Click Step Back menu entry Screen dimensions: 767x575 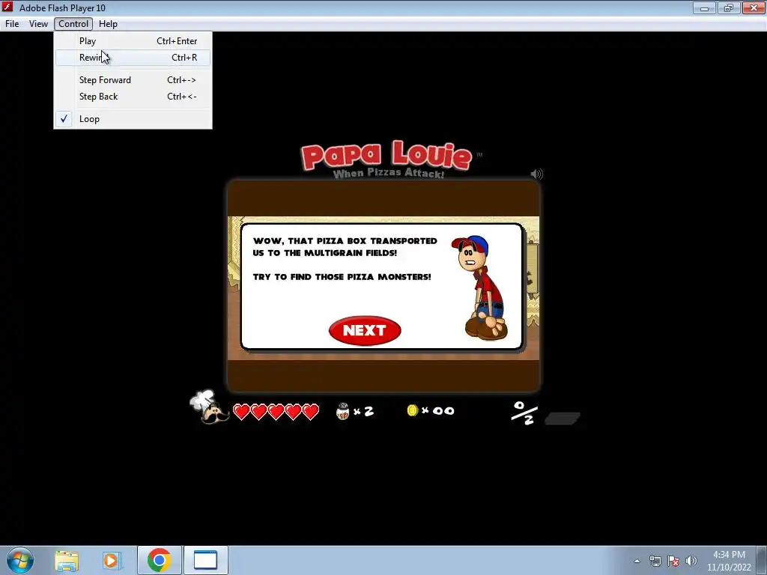pos(133,97)
